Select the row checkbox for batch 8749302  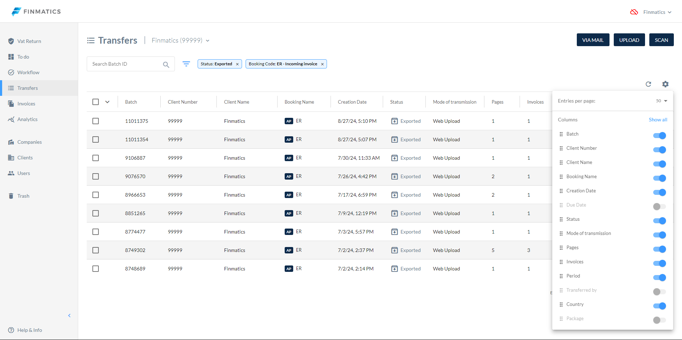point(96,250)
